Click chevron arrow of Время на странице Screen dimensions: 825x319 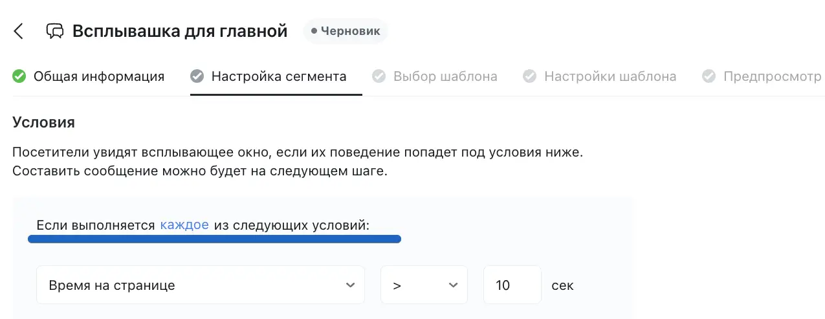point(350,285)
